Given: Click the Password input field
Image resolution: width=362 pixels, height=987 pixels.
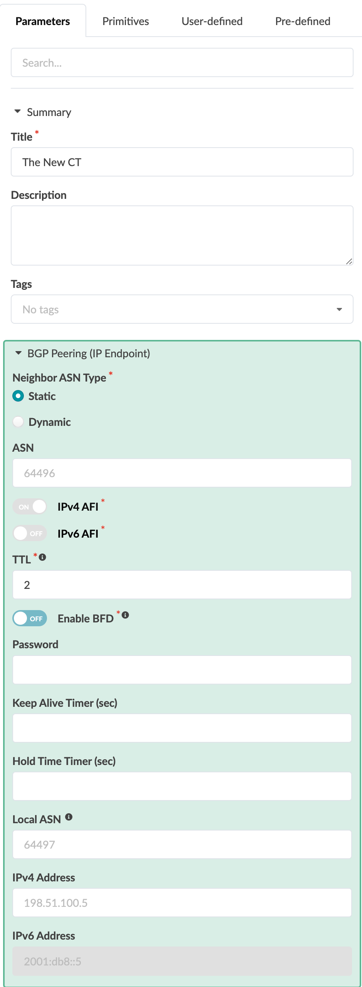Looking at the screenshot, I should pyautogui.click(x=182, y=670).
